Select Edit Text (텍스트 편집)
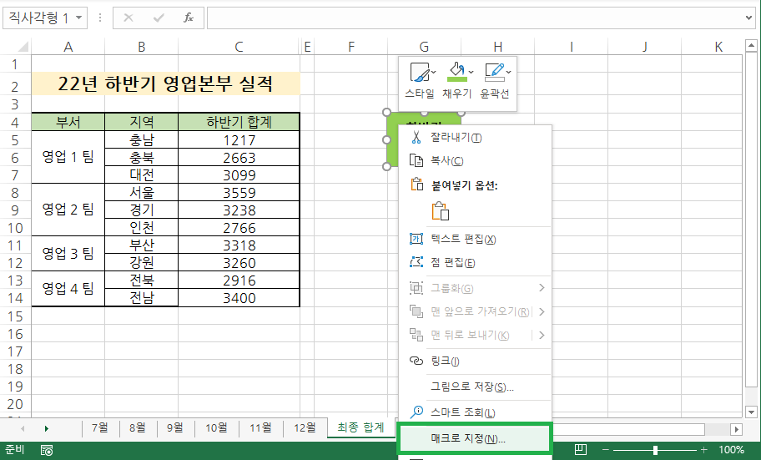Viewport: 761px width, 460px height. (475, 239)
